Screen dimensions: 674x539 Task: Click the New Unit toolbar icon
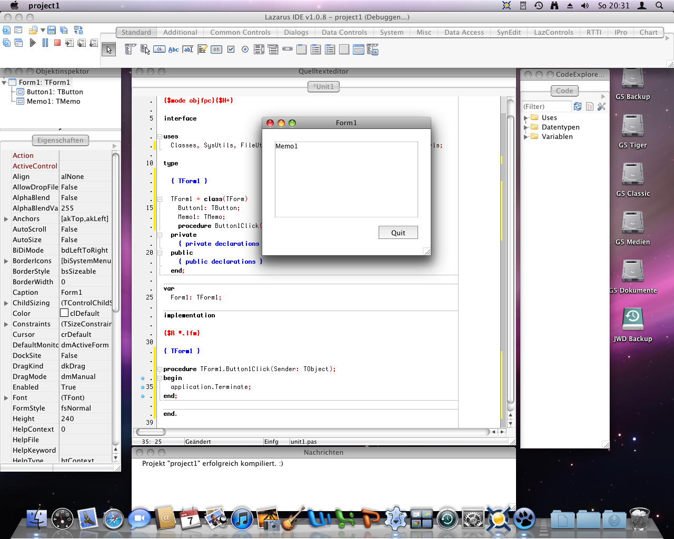click(x=6, y=30)
